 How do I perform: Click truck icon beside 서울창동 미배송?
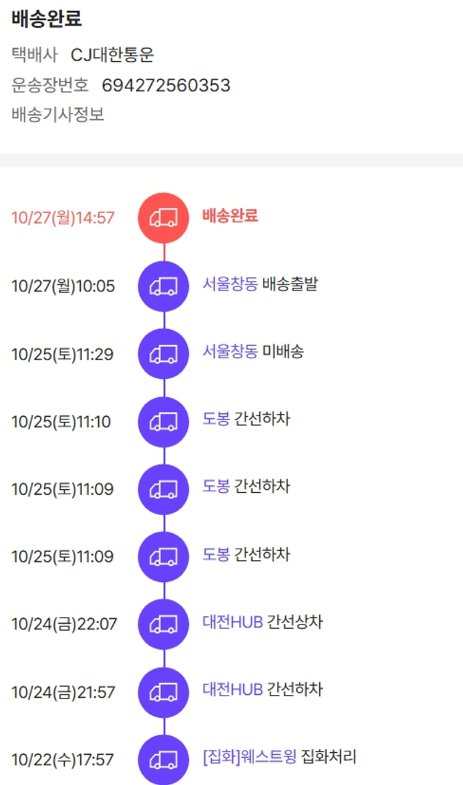(x=164, y=354)
